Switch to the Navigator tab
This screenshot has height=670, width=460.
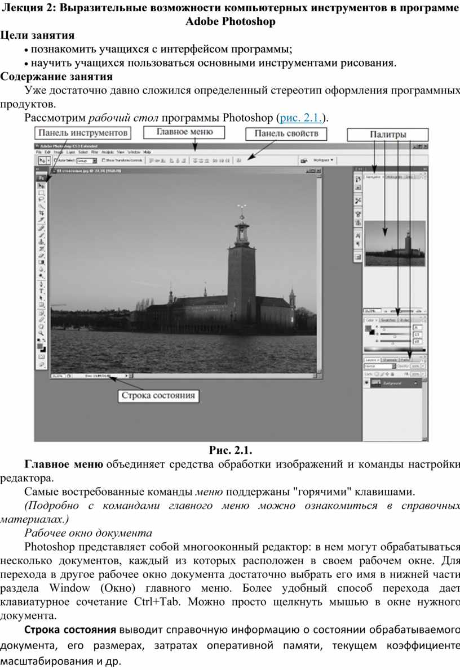[x=374, y=176]
